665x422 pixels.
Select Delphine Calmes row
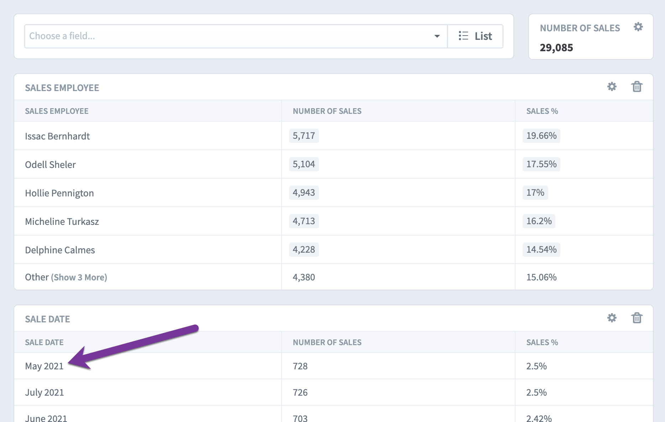click(x=334, y=249)
